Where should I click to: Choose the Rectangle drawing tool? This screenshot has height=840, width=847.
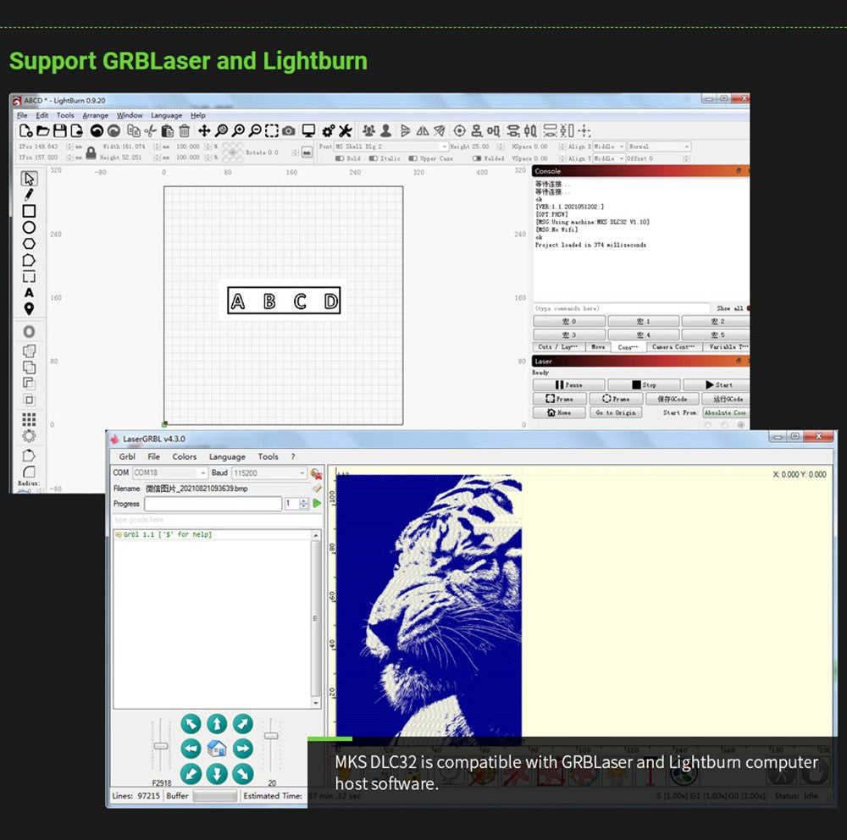[x=29, y=210]
